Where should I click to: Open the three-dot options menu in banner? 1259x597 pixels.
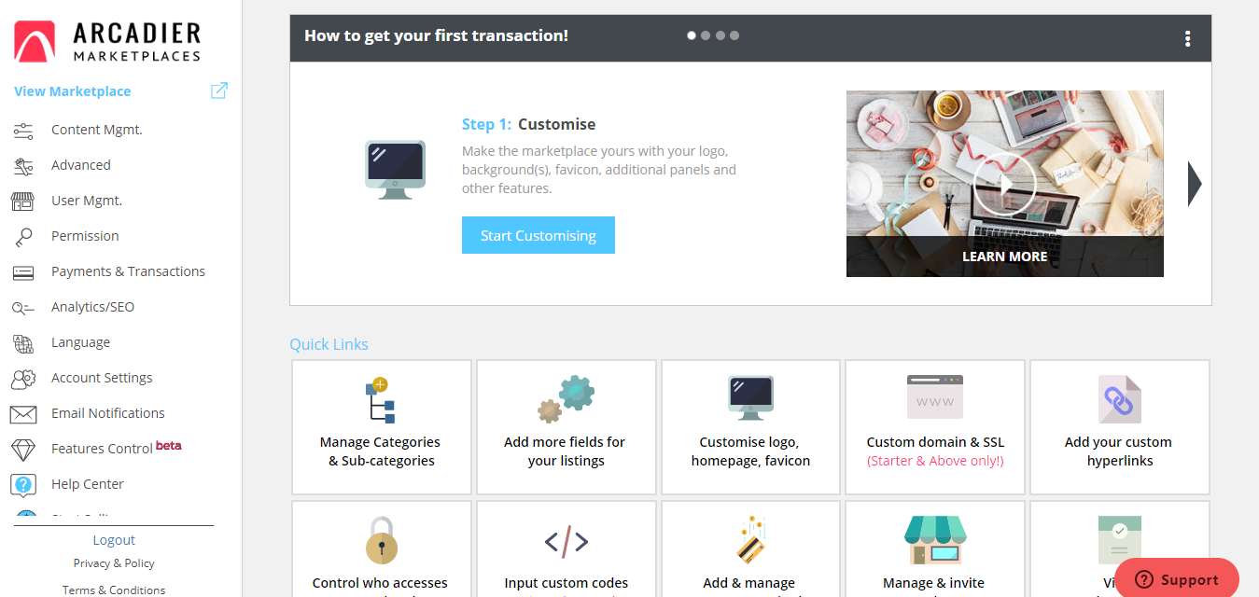1187,38
